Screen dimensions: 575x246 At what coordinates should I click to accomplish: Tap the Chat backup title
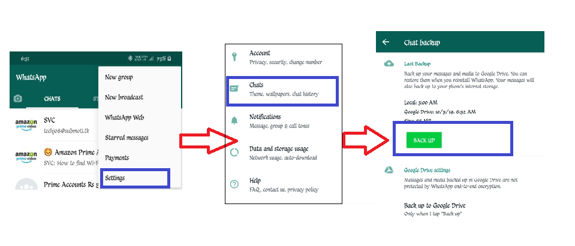(x=422, y=42)
